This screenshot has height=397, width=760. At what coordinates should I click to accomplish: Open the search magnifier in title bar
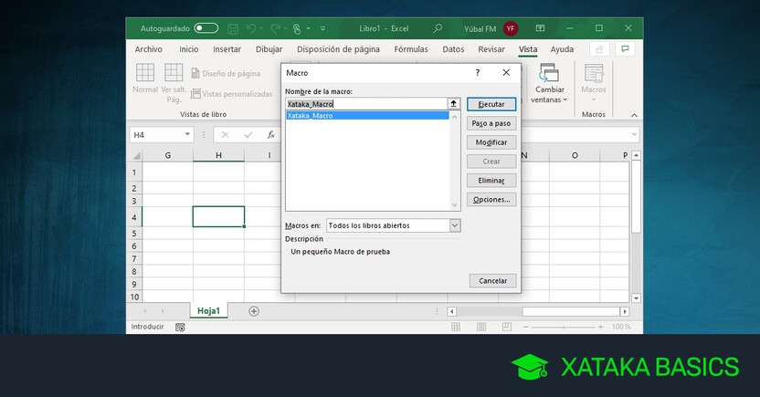click(x=438, y=28)
